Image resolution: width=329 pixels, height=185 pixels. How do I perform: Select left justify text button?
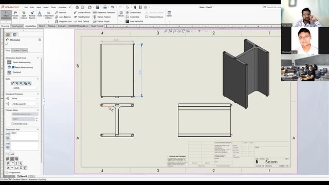(8, 159)
